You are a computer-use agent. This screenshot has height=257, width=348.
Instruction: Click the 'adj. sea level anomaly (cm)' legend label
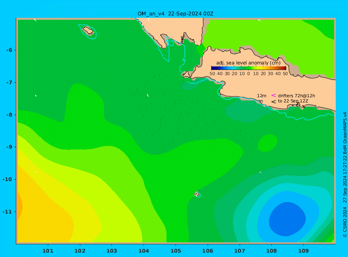click(x=248, y=63)
